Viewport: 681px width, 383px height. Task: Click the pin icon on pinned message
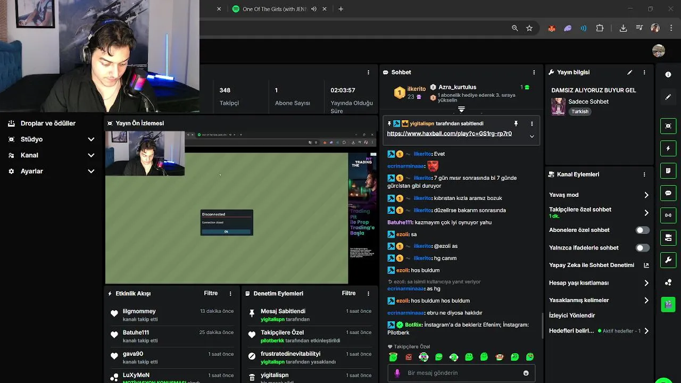coord(516,123)
